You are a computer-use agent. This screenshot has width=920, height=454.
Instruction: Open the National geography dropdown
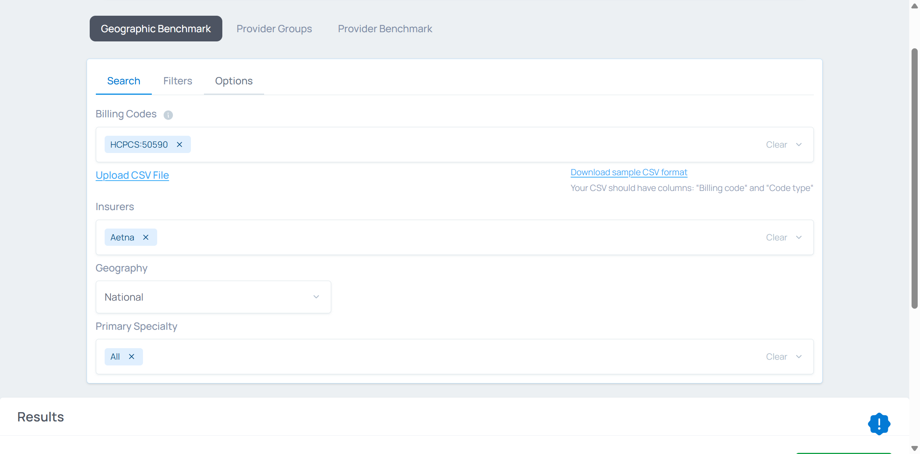(213, 297)
